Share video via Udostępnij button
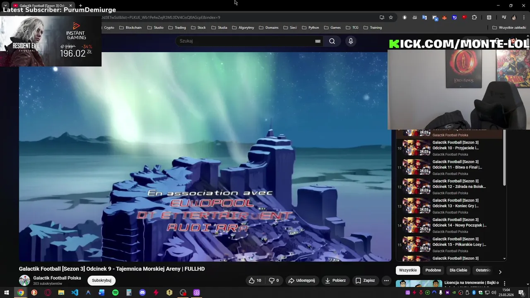The height and width of the screenshot is (298, 530). click(x=301, y=280)
